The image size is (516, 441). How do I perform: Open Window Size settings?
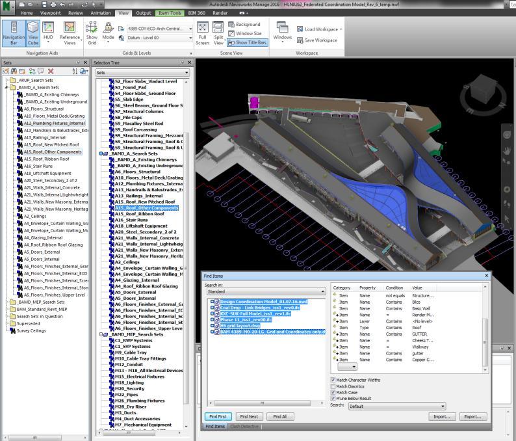(245, 33)
